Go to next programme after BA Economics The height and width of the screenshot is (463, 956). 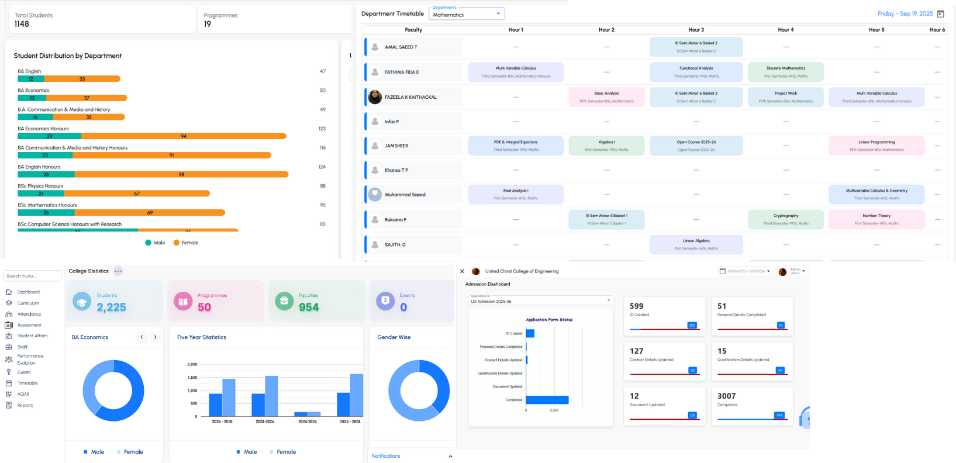[155, 337]
